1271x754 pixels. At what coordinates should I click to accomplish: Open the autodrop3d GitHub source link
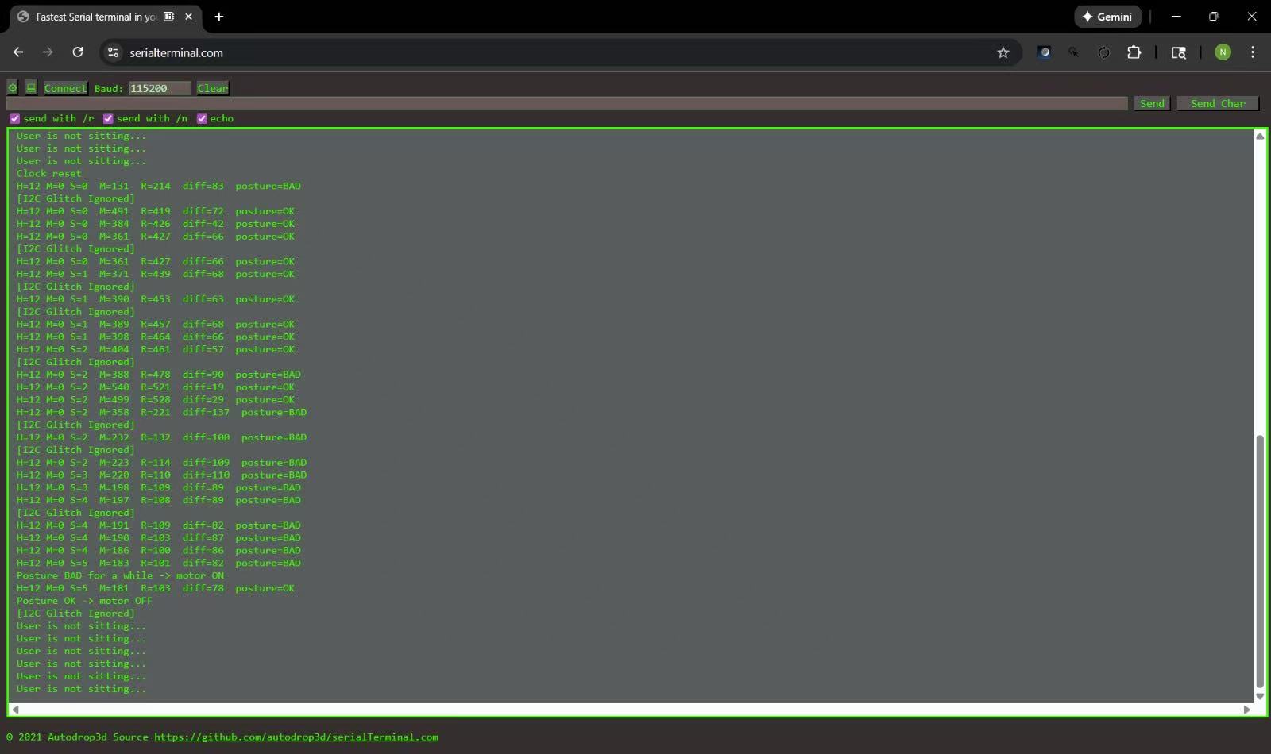tap(296, 737)
